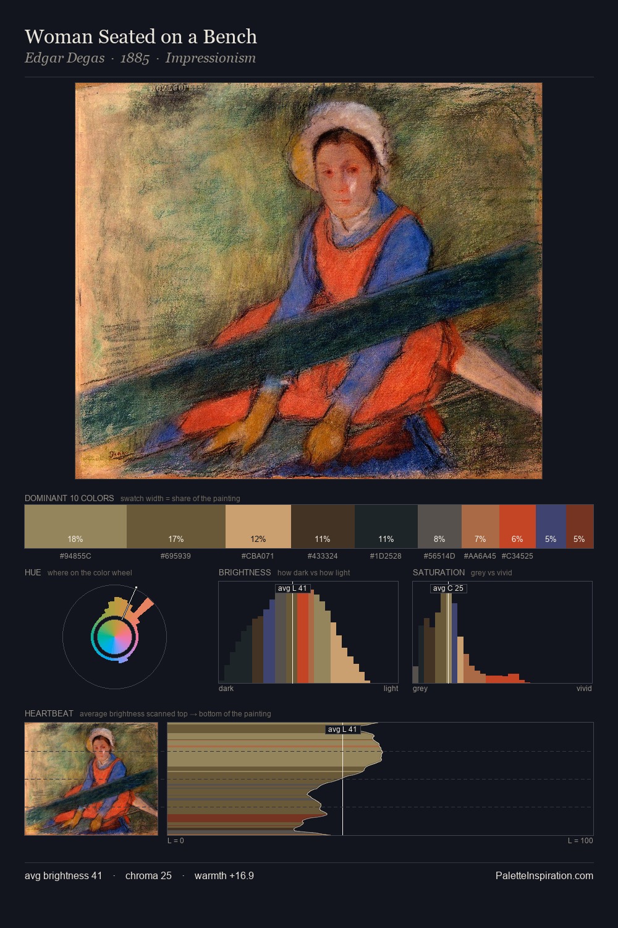618x928 pixels.
Task: Click the year '1885'
Action: tap(135, 58)
